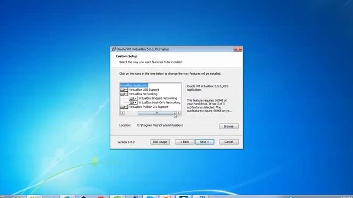
Task: Select the VirtualBox Application tree row
Action: (x=134, y=85)
